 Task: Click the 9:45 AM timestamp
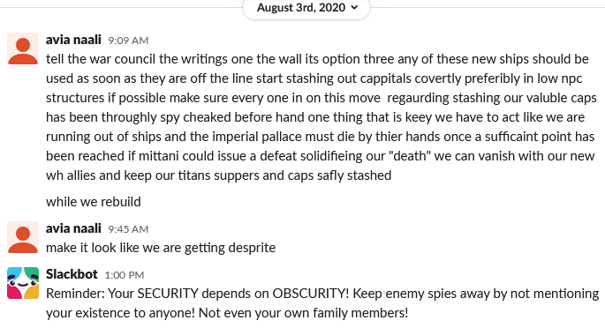pyautogui.click(x=128, y=229)
